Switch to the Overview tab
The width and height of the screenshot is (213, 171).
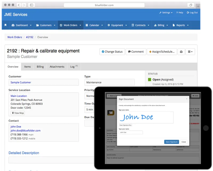click(13, 67)
